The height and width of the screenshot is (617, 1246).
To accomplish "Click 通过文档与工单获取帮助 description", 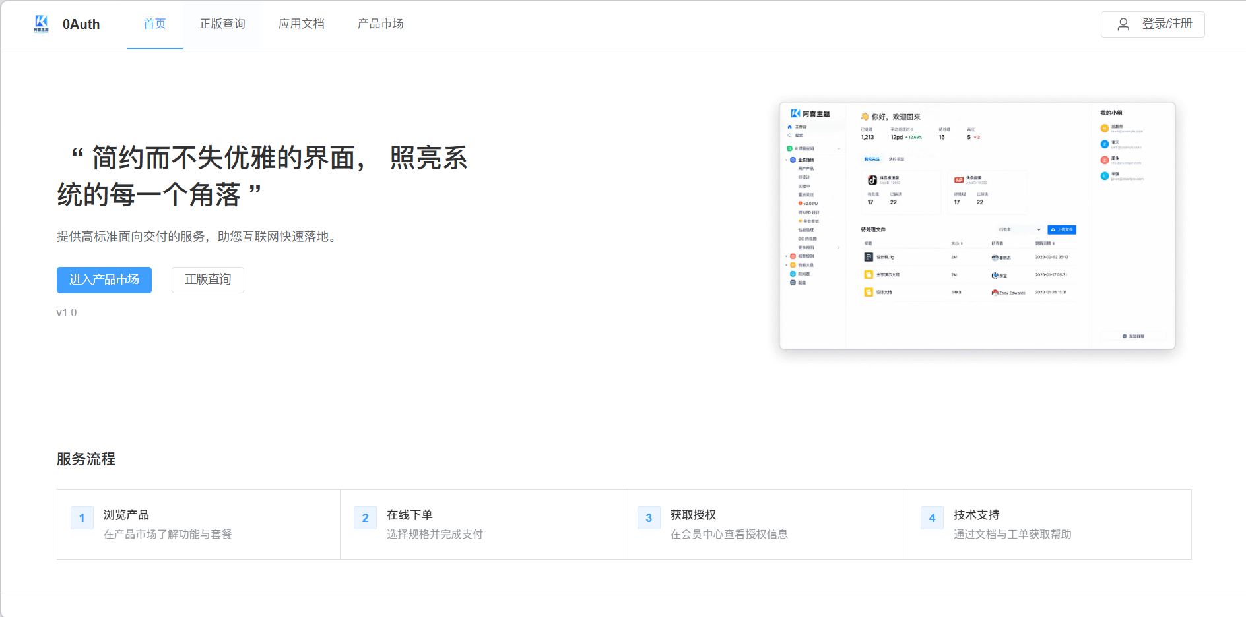I will pyautogui.click(x=1012, y=535).
